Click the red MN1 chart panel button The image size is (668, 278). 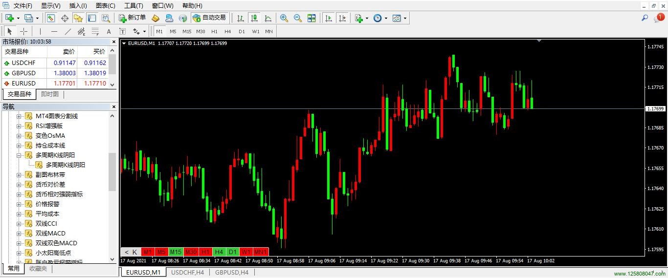pyautogui.click(x=261, y=252)
